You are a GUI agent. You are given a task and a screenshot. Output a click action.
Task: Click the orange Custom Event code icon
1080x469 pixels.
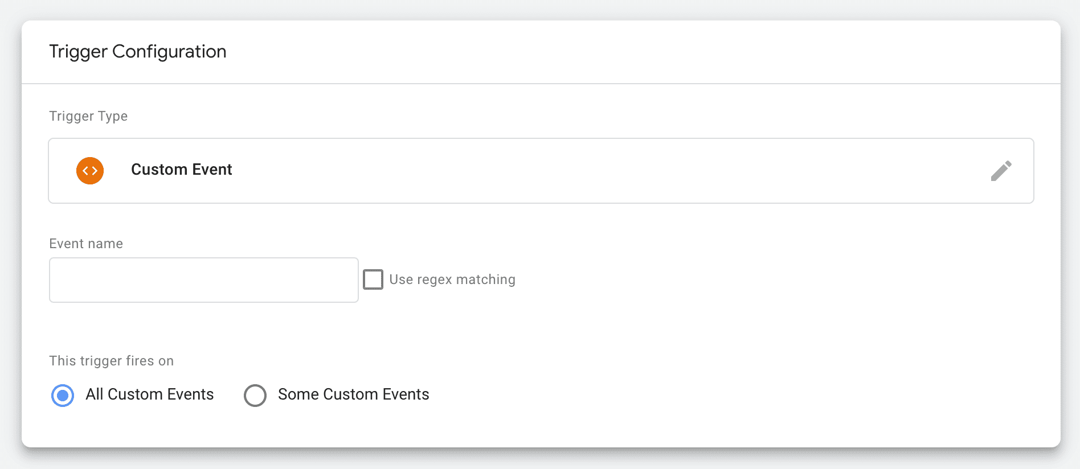click(90, 171)
